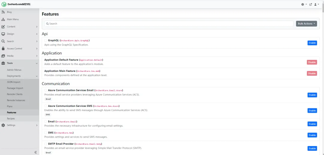Open the settings gear theme dropdown
Image resolution: width=324 pixels, height=155 pixels.
click(x=304, y=4)
